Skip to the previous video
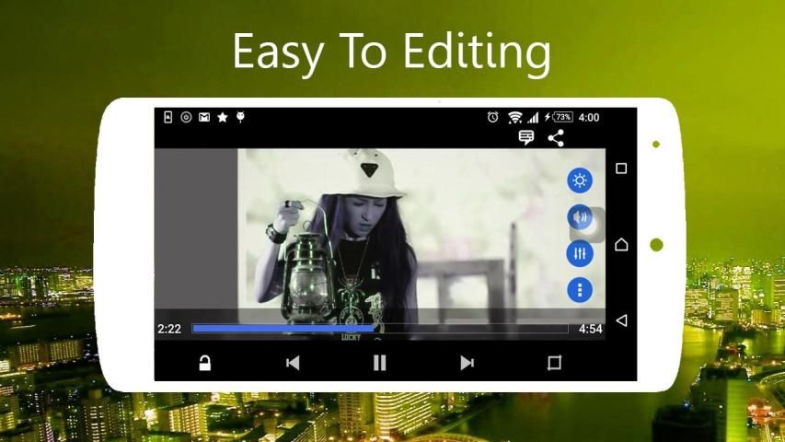785x442 pixels. (293, 363)
